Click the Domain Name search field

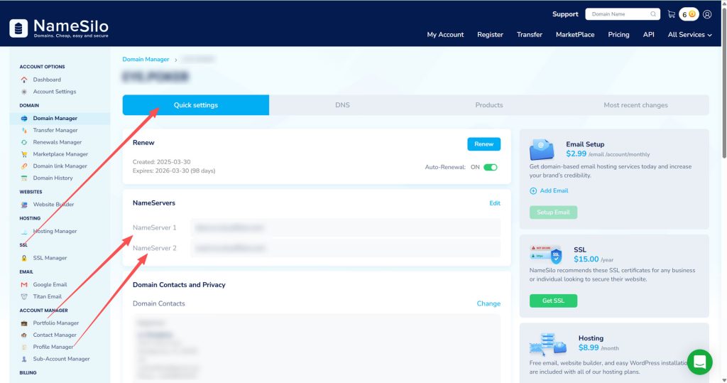pyautogui.click(x=619, y=14)
